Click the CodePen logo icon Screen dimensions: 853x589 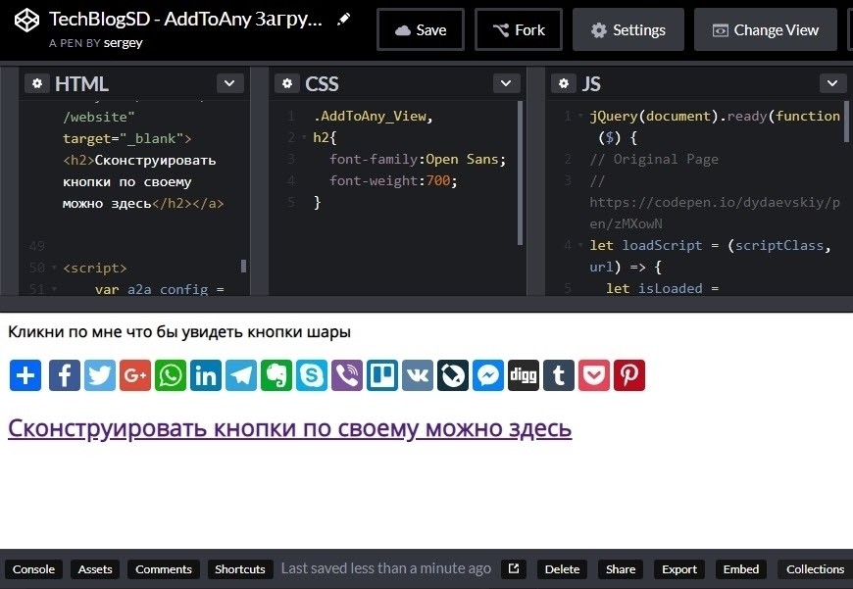[26, 21]
